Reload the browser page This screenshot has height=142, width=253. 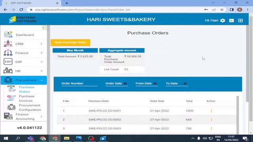pos(21,9)
